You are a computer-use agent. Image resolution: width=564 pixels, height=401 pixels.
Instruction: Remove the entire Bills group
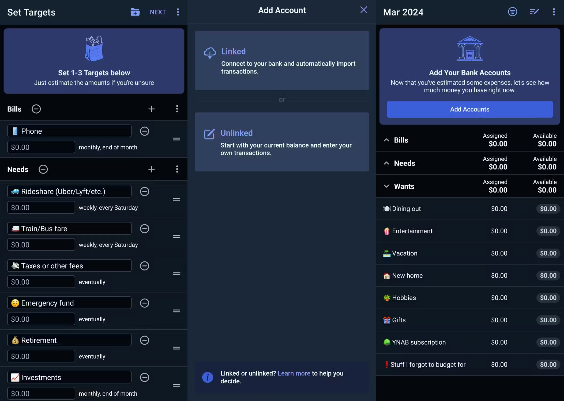pyautogui.click(x=36, y=109)
